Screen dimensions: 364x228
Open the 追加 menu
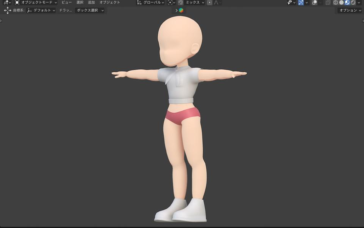[x=91, y=3]
